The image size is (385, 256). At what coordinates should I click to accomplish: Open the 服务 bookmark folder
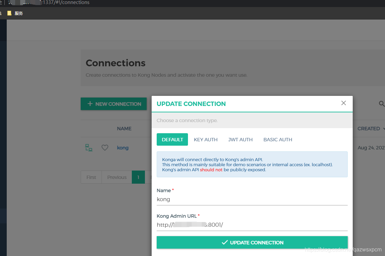click(15, 13)
